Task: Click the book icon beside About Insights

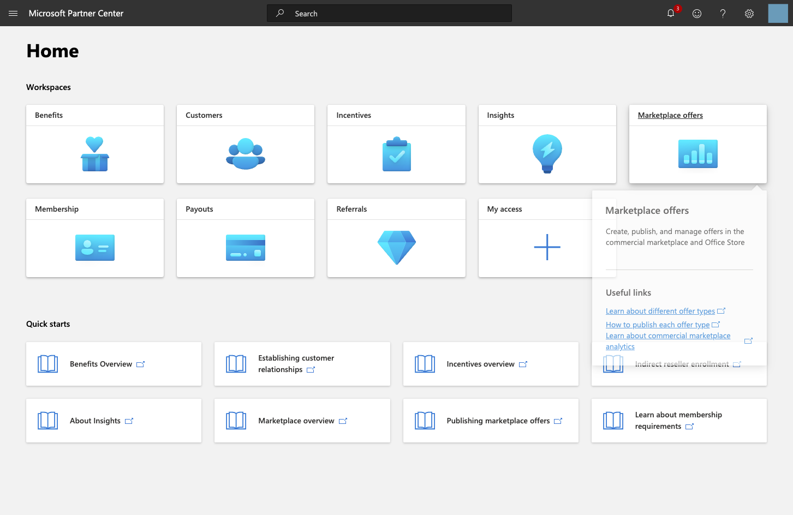Action: tap(48, 421)
